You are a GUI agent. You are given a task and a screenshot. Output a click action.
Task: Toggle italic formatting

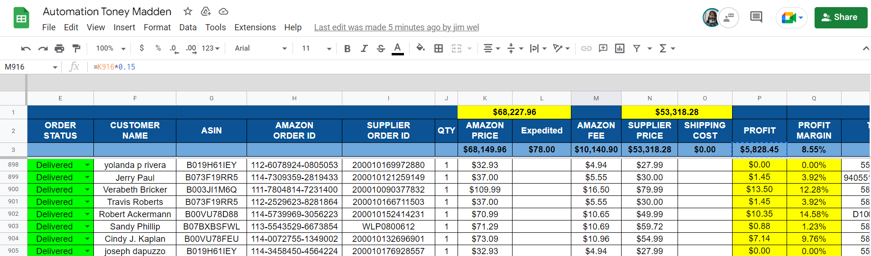click(364, 48)
